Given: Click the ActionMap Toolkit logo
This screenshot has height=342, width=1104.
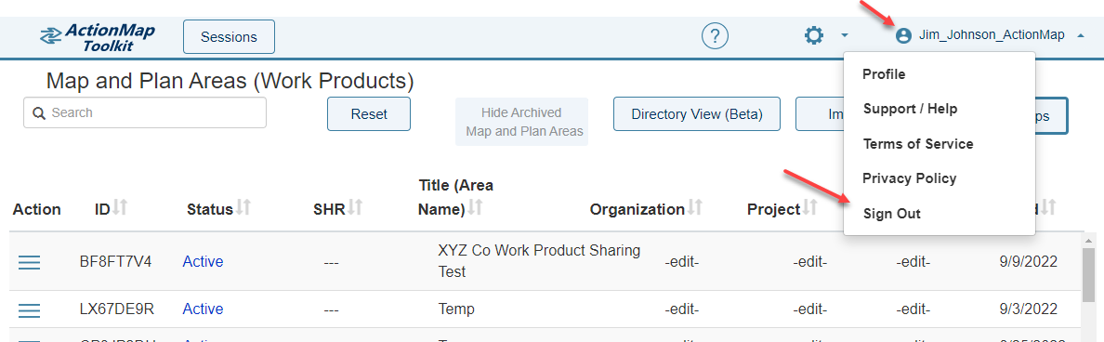Looking at the screenshot, I should point(98,37).
